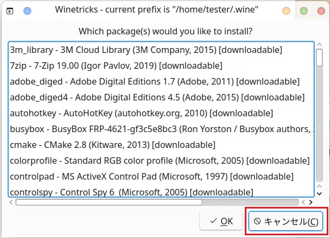The height and width of the screenshot is (238, 330).
Task: Click the horizontal scrollbar left arrow
Action: pyautogui.click(x=11, y=201)
